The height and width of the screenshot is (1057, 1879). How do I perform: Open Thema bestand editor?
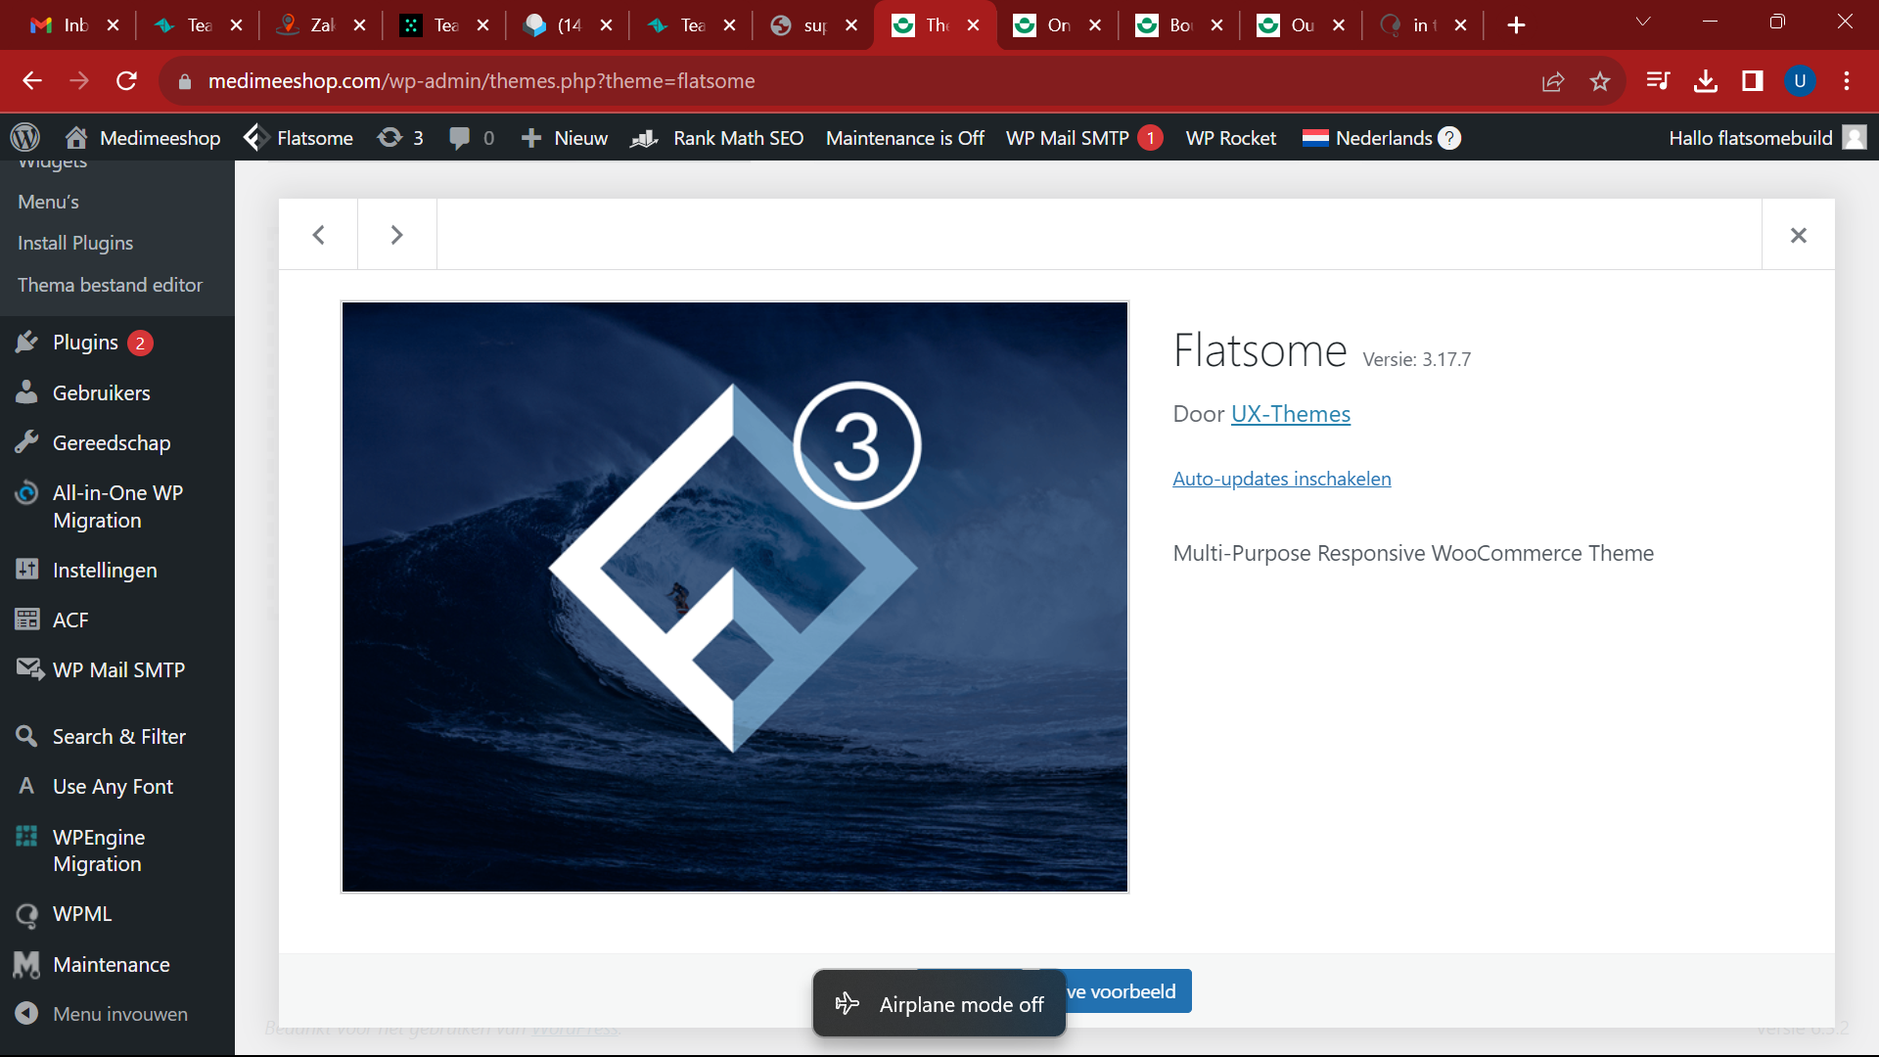pos(110,285)
